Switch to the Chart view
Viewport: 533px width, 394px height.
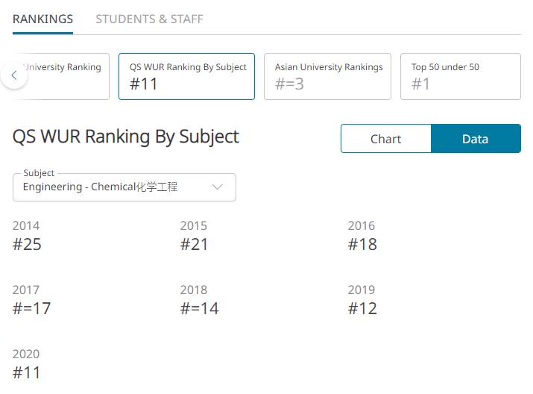[385, 139]
